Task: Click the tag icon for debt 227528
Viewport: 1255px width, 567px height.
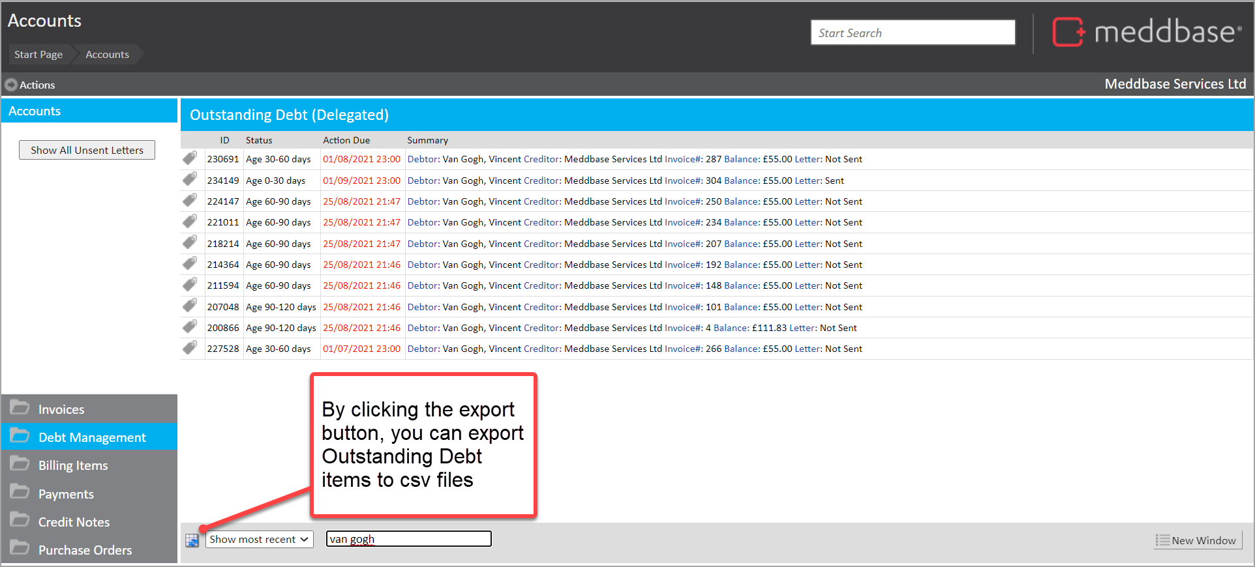Action: coord(190,348)
